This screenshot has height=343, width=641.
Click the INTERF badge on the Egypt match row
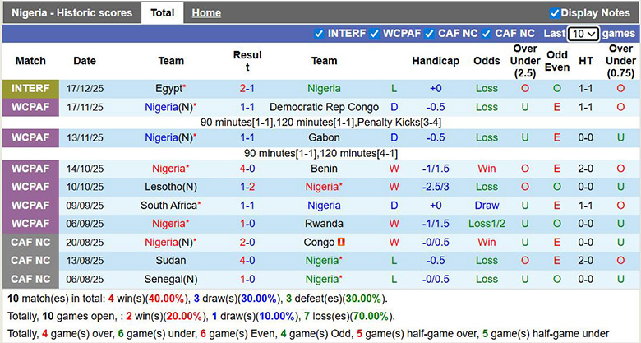30,88
